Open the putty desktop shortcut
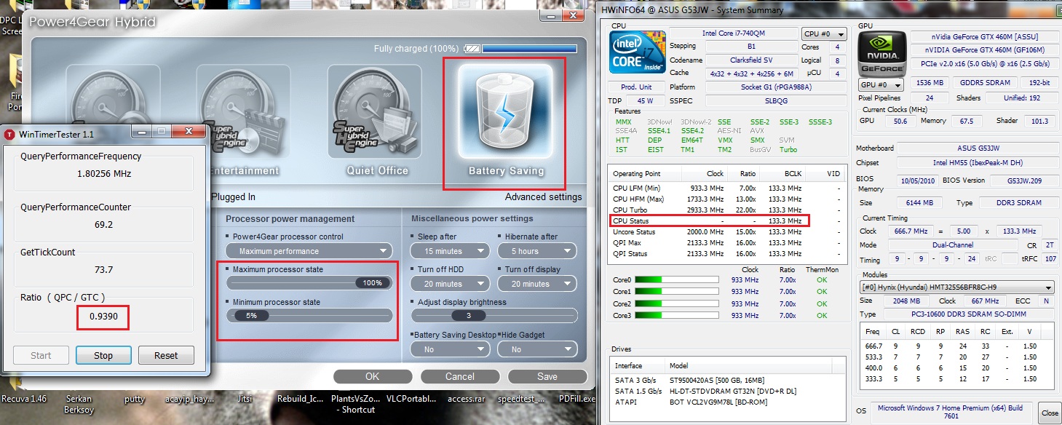 (134, 399)
